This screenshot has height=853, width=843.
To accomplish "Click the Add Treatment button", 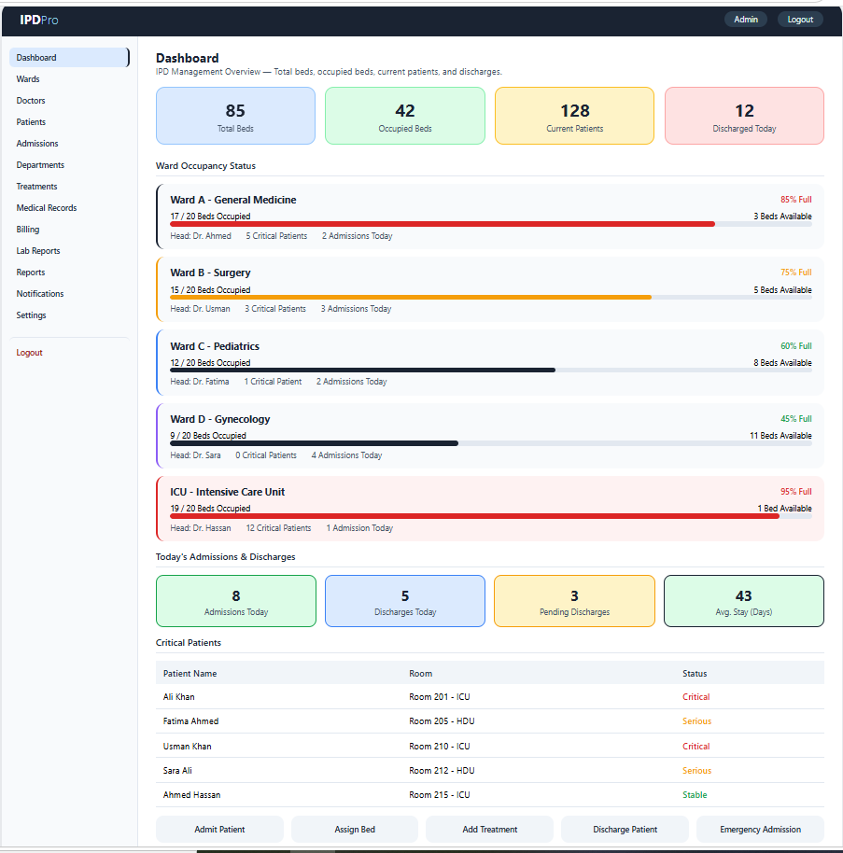I will tap(490, 829).
